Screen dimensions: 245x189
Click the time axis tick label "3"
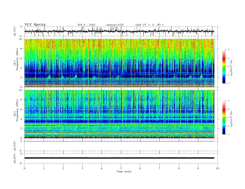[82, 168]
